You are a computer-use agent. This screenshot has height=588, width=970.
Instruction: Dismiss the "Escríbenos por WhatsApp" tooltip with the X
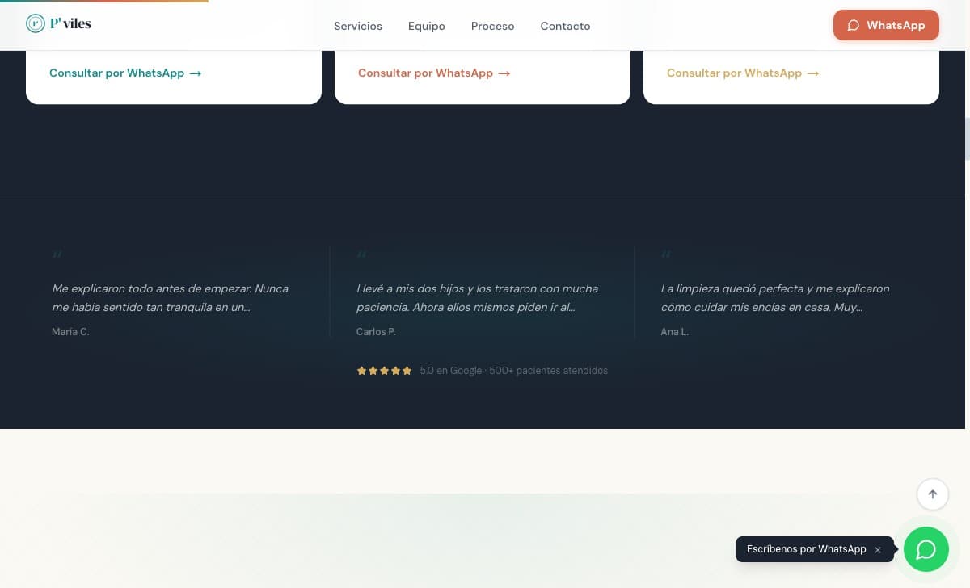click(x=878, y=549)
